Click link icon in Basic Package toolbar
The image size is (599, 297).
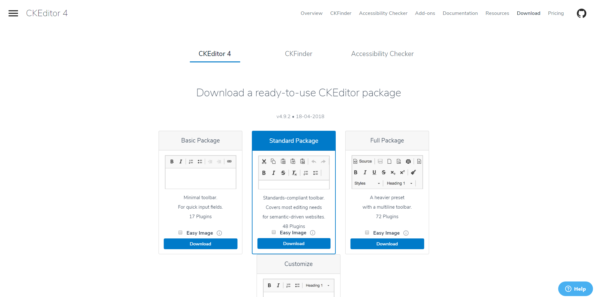coord(229,161)
